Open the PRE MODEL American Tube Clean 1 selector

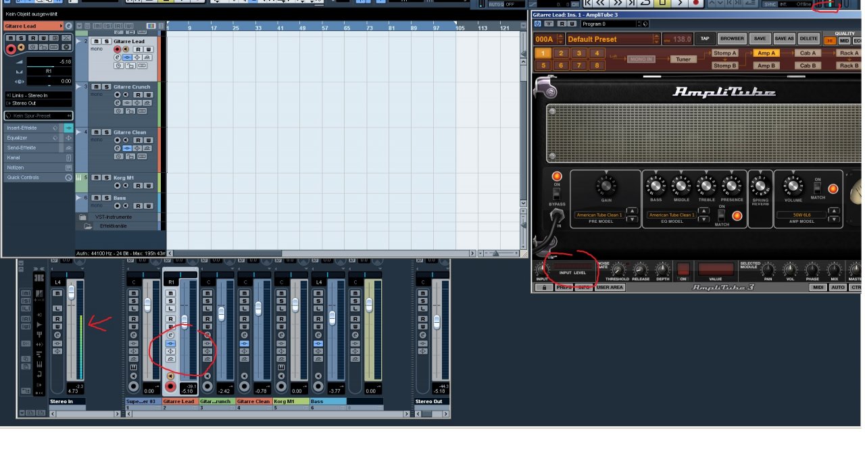(x=601, y=215)
